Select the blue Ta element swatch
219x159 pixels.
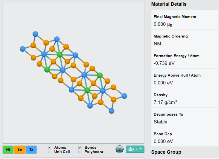click(31, 149)
